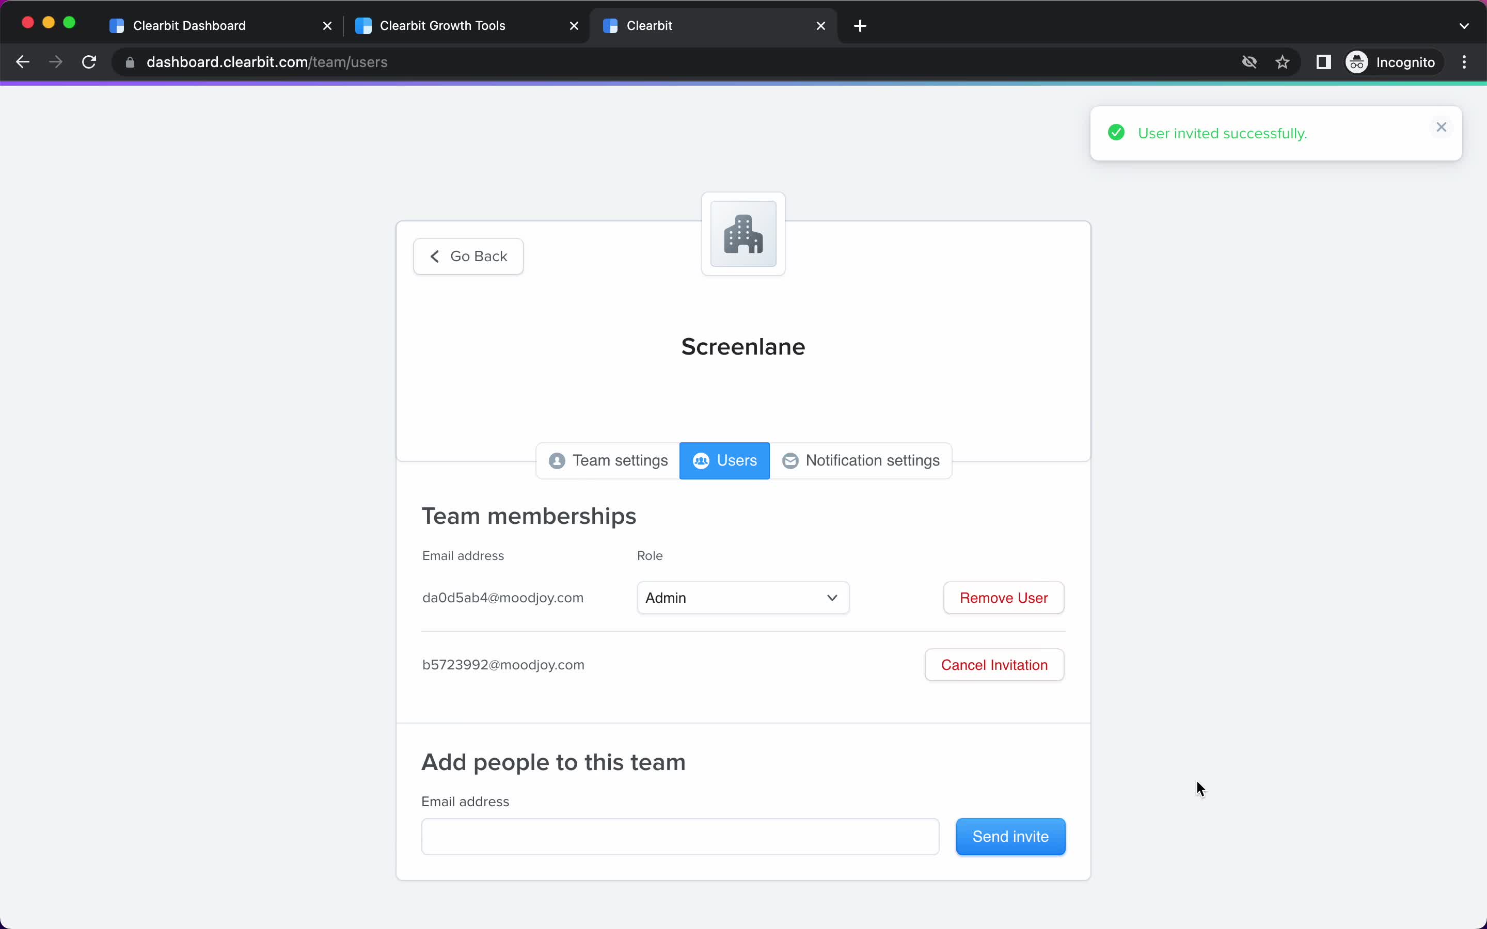Click the Users tab person icon
Image resolution: width=1487 pixels, height=929 pixels.
click(x=701, y=459)
